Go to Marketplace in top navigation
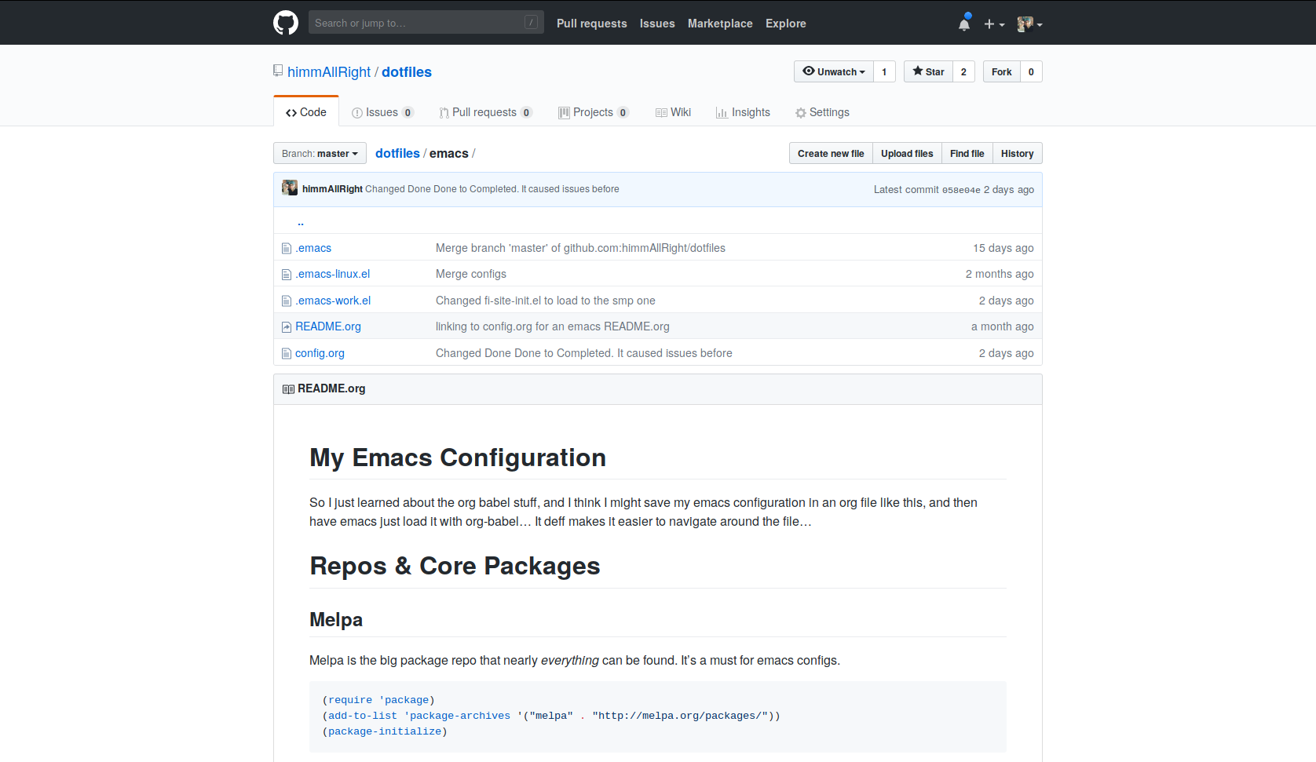This screenshot has height=762, width=1316. [720, 24]
